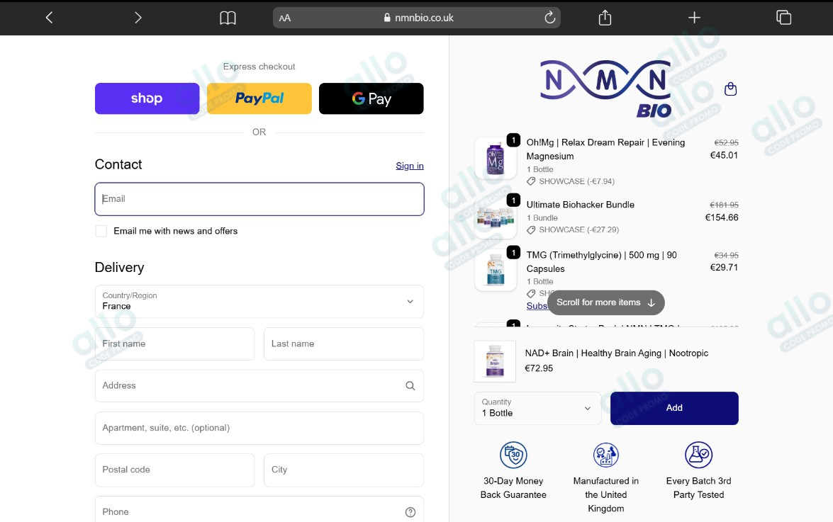833x522 pixels.
Task: Click the Email input field
Action: click(259, 199)
